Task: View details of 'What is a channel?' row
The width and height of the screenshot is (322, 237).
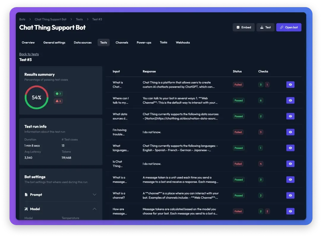Action: 291,196
